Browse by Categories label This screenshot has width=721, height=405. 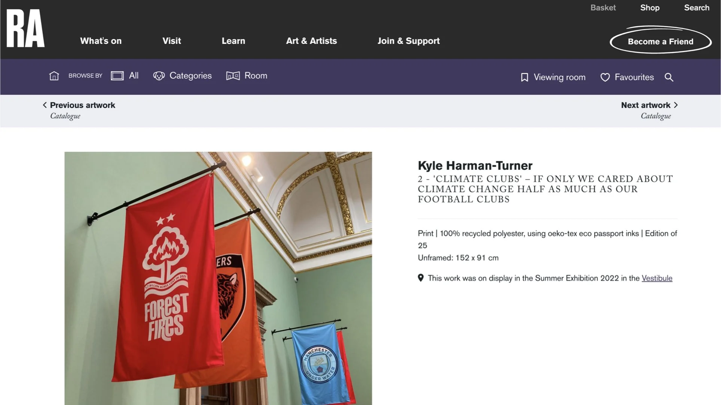click(190, 76)
